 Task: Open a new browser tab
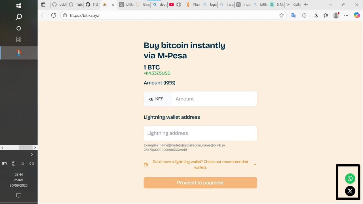click(x=306, y=5)
